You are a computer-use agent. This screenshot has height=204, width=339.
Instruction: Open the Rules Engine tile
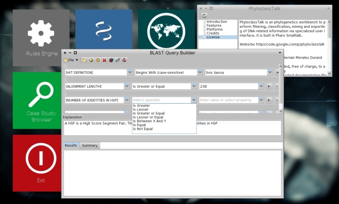(x=41, y=38)
